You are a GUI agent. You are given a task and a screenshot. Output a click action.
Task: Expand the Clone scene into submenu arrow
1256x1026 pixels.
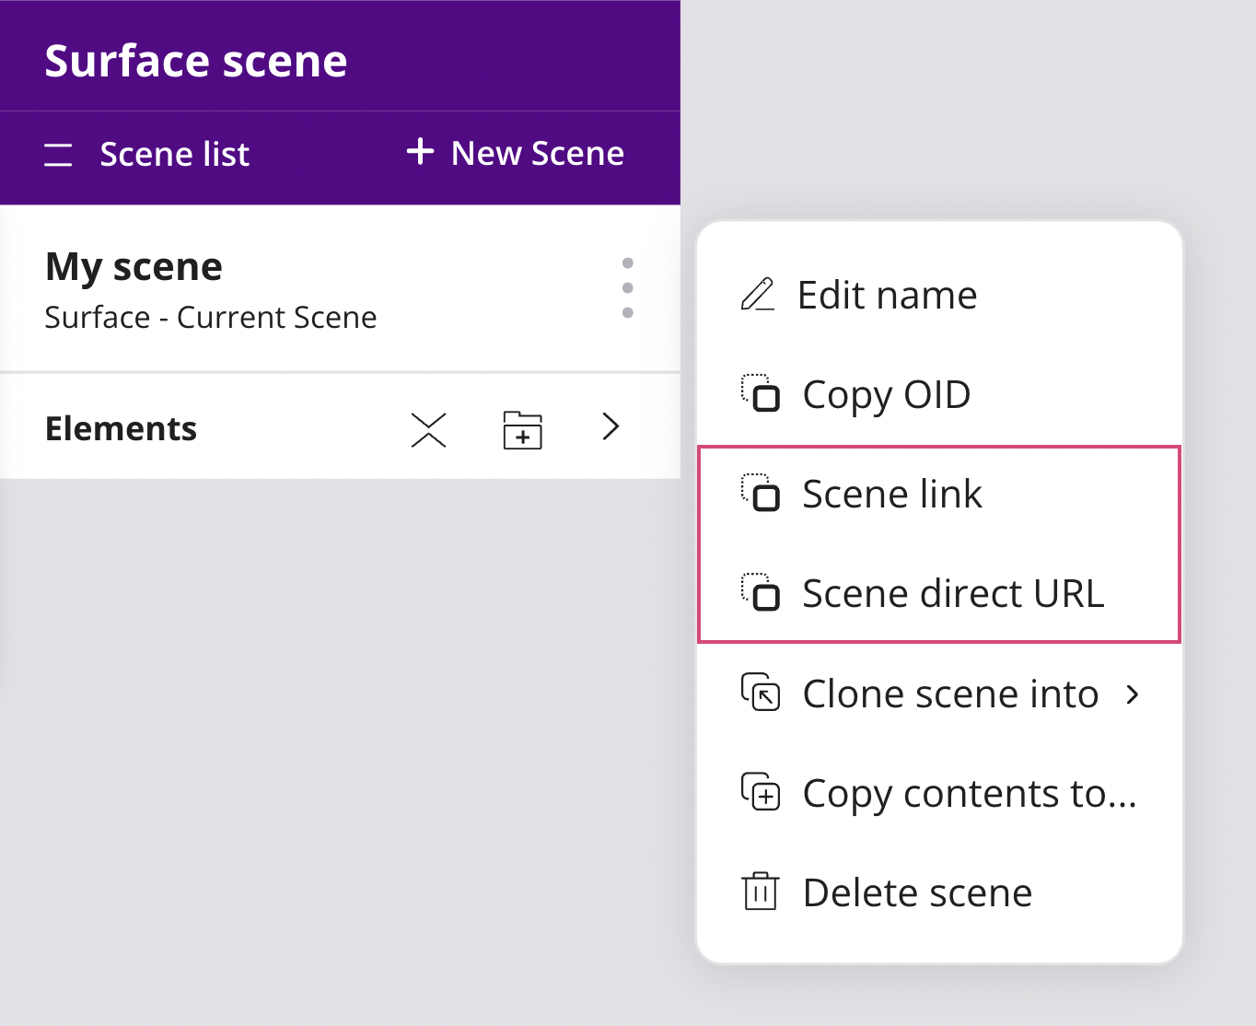tap(1133, 694)
